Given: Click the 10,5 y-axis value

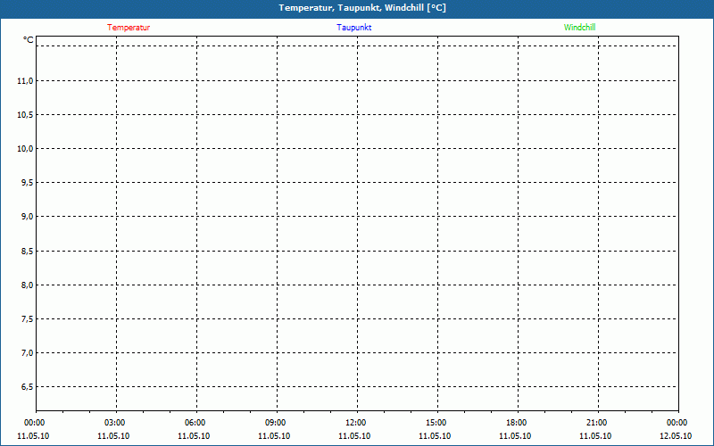Looking at the screenshot, I should 25,115.
